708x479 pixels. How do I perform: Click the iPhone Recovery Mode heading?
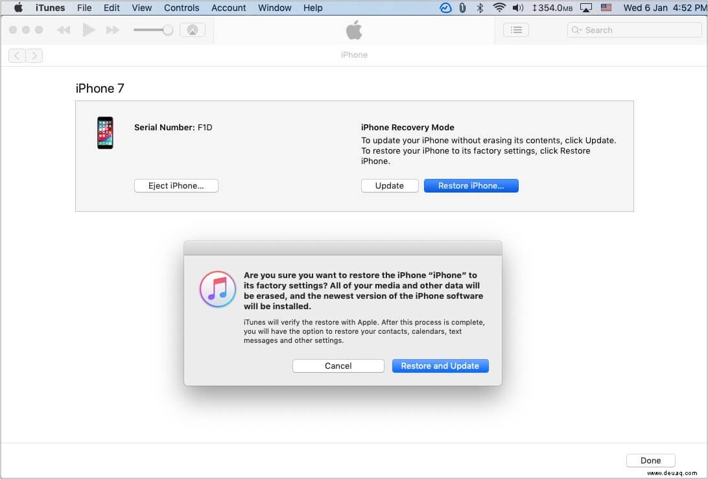click(x=408, y=127)
